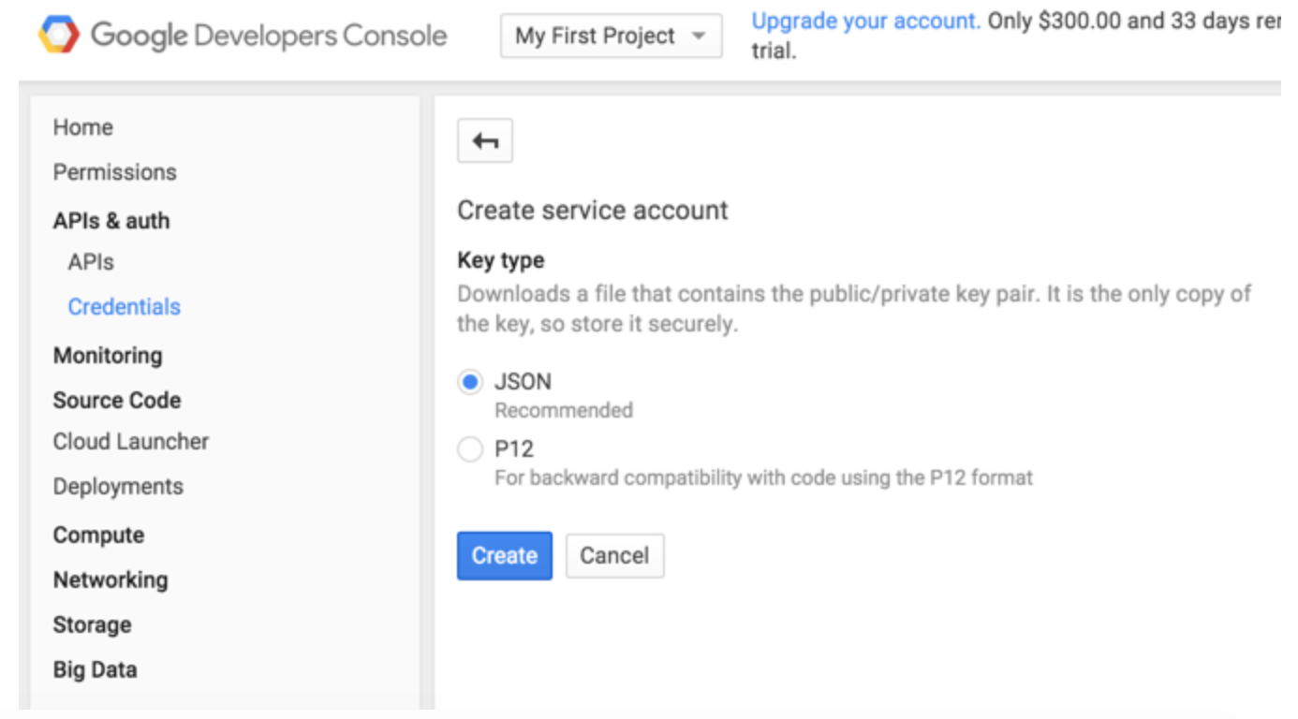Expand the Compute sidebar section
Viewport: 1298px width, 719px height.
pyautogui.click(x=98, y=536)
